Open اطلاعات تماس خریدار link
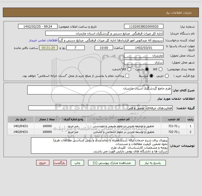202x196 pixels. (x=43, y=40)
